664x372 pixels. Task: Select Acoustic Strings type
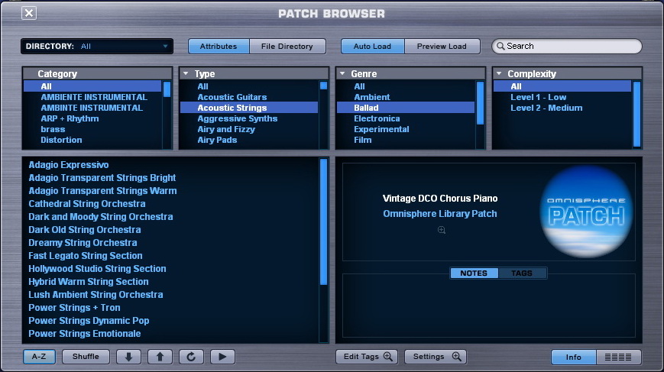249,108
